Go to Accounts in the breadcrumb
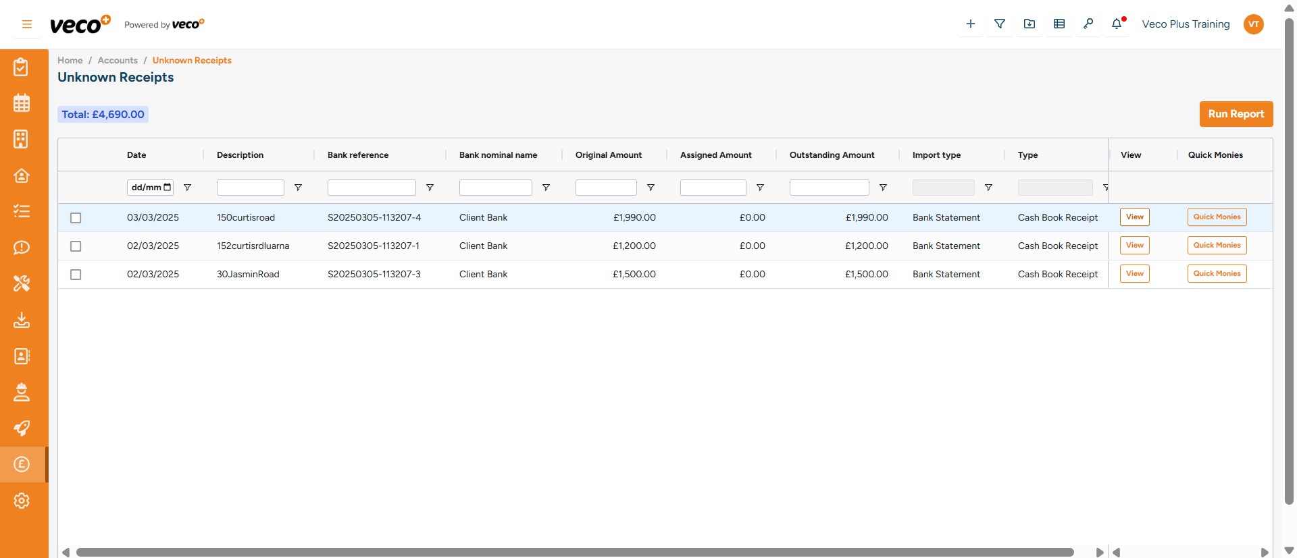The height and width of the screenshot is (558, 1297). 118,61
